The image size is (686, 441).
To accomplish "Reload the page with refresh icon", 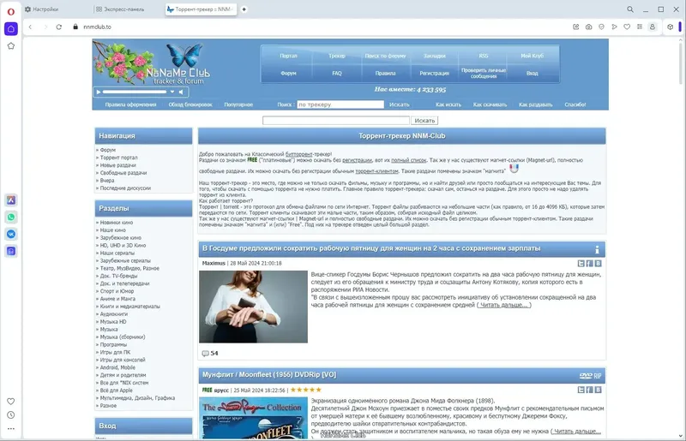I will (58, 27).
